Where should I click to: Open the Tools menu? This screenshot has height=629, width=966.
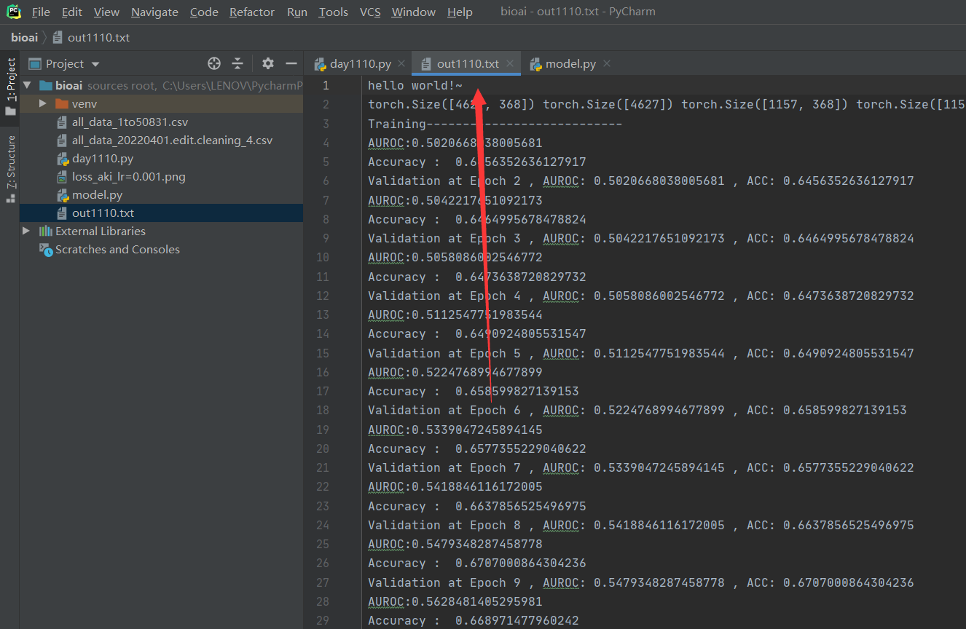coord(333,12)
